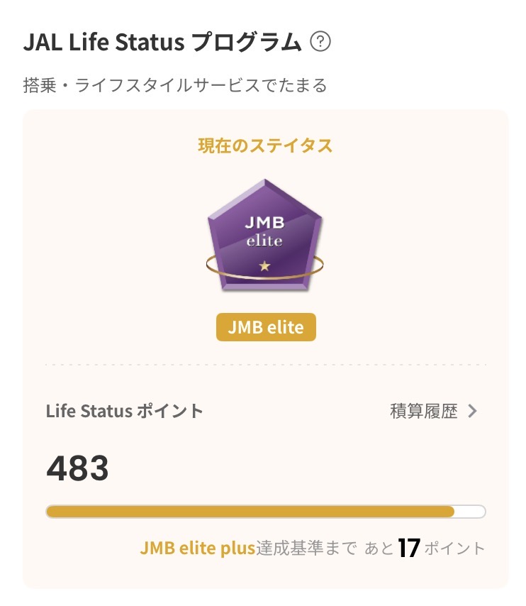Tap the "elite" lettering inside the badge
The width and height of the screenshot is (526, 606).
click(x=264, y=241)
